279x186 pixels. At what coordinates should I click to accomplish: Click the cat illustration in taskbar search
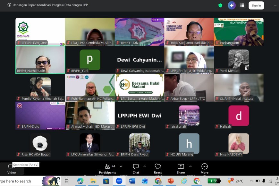pos(51,181)
